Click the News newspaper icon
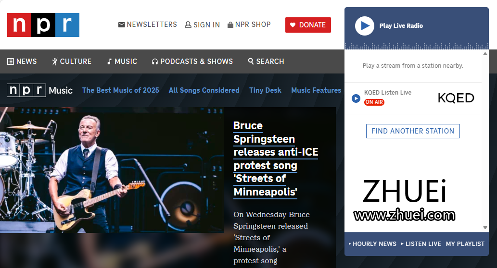 pos(11,61)
